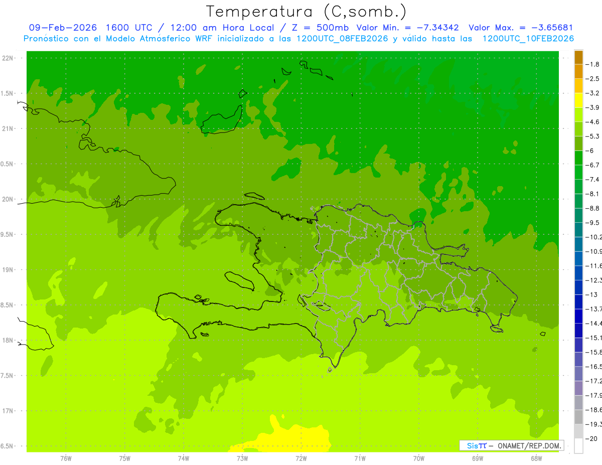Viewport: 602px width, 465px height.
Task: Click the '-5.3' colorbar value
Action: click(x=592, y=136)
